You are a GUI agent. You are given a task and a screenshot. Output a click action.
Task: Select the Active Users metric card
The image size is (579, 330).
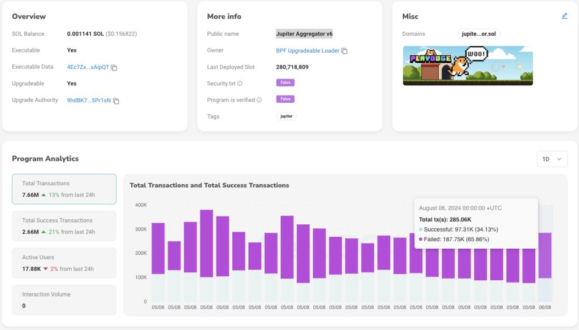click(64, 263)
